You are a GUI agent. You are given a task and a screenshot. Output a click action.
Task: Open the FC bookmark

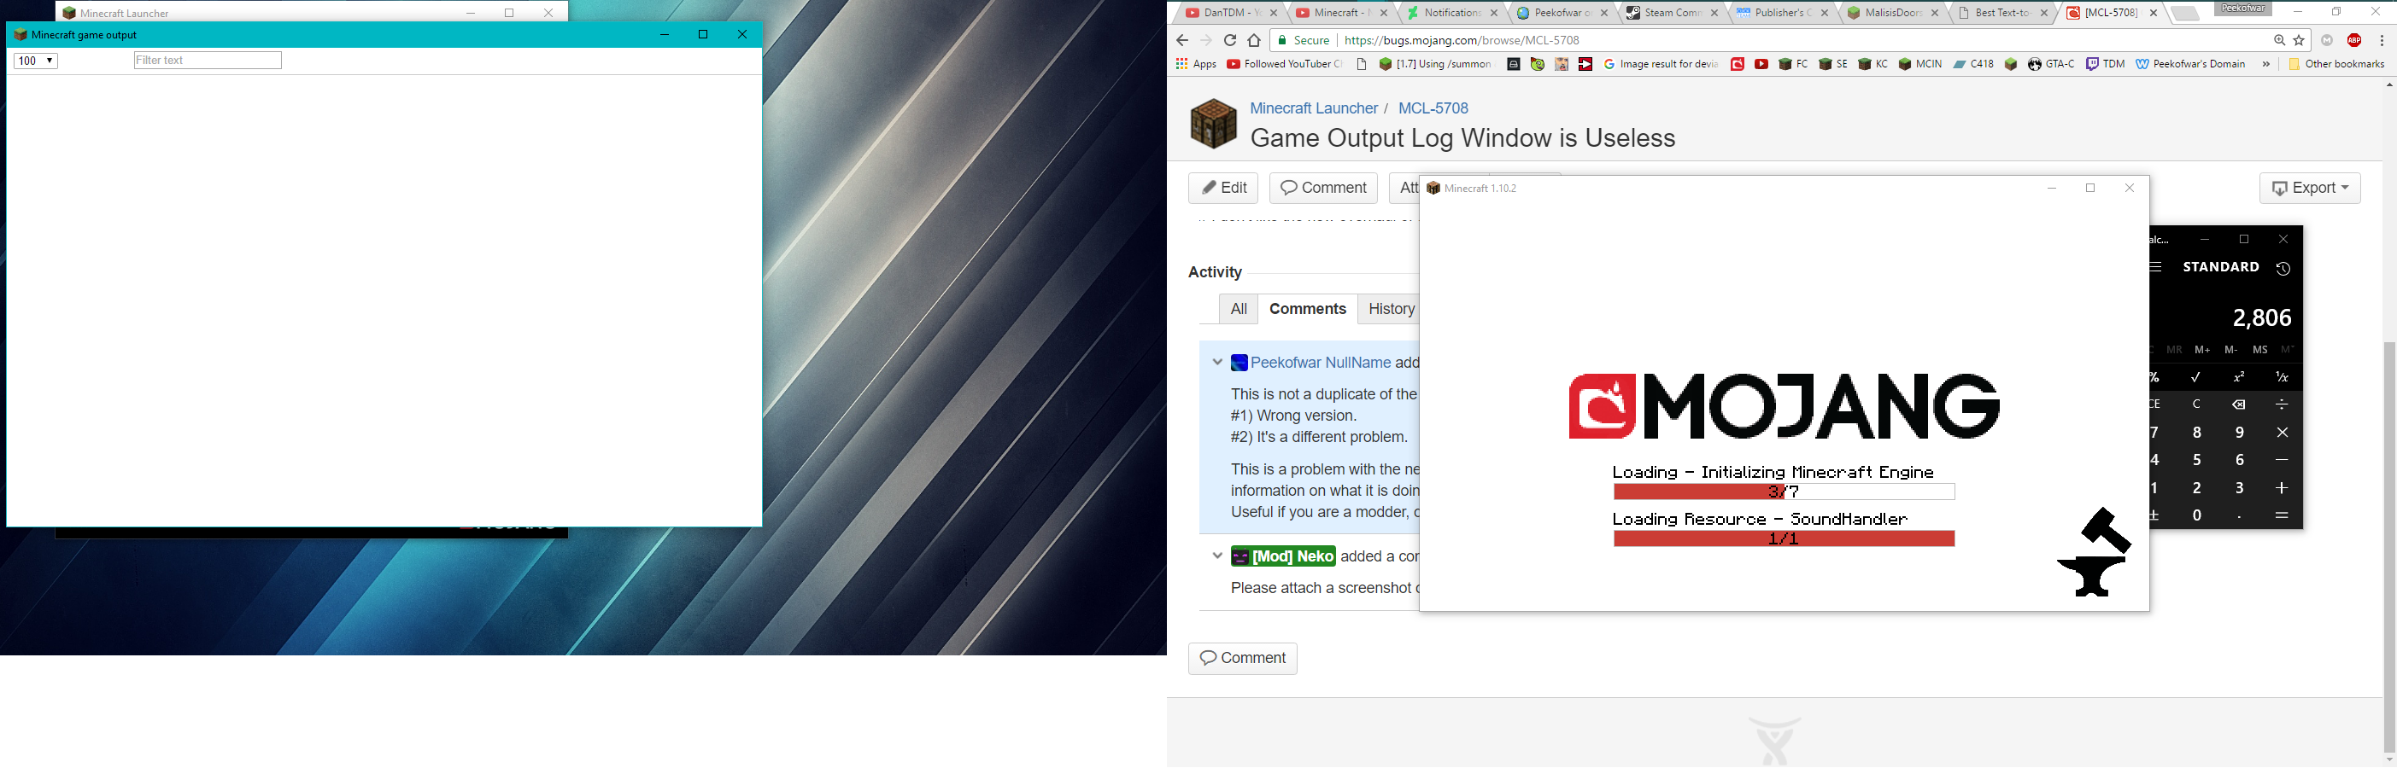(1793, 64)
